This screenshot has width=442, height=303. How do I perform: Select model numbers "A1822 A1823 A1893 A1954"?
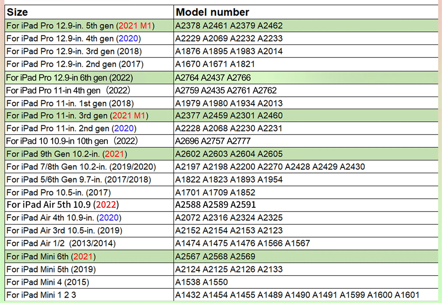coord(229,180)
